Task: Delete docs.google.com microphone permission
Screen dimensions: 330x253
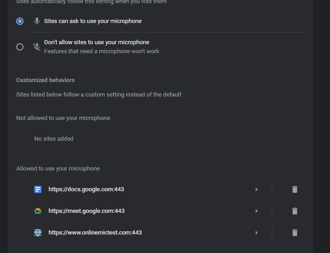Action: coord(295,189)
